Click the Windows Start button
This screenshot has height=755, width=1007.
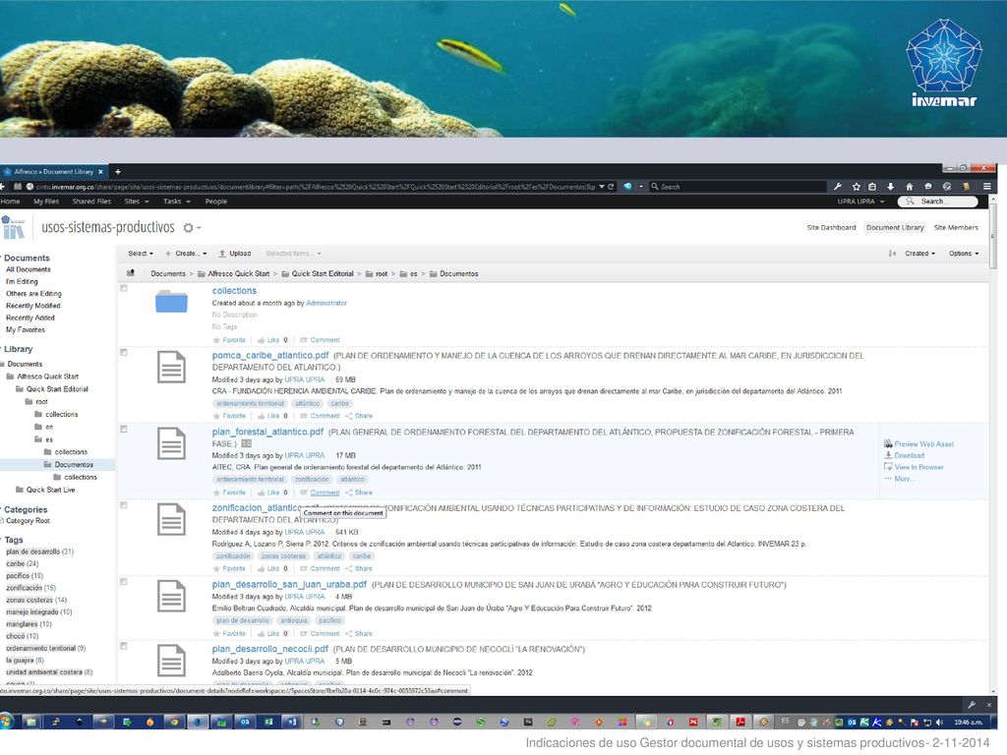click(7, 722)
